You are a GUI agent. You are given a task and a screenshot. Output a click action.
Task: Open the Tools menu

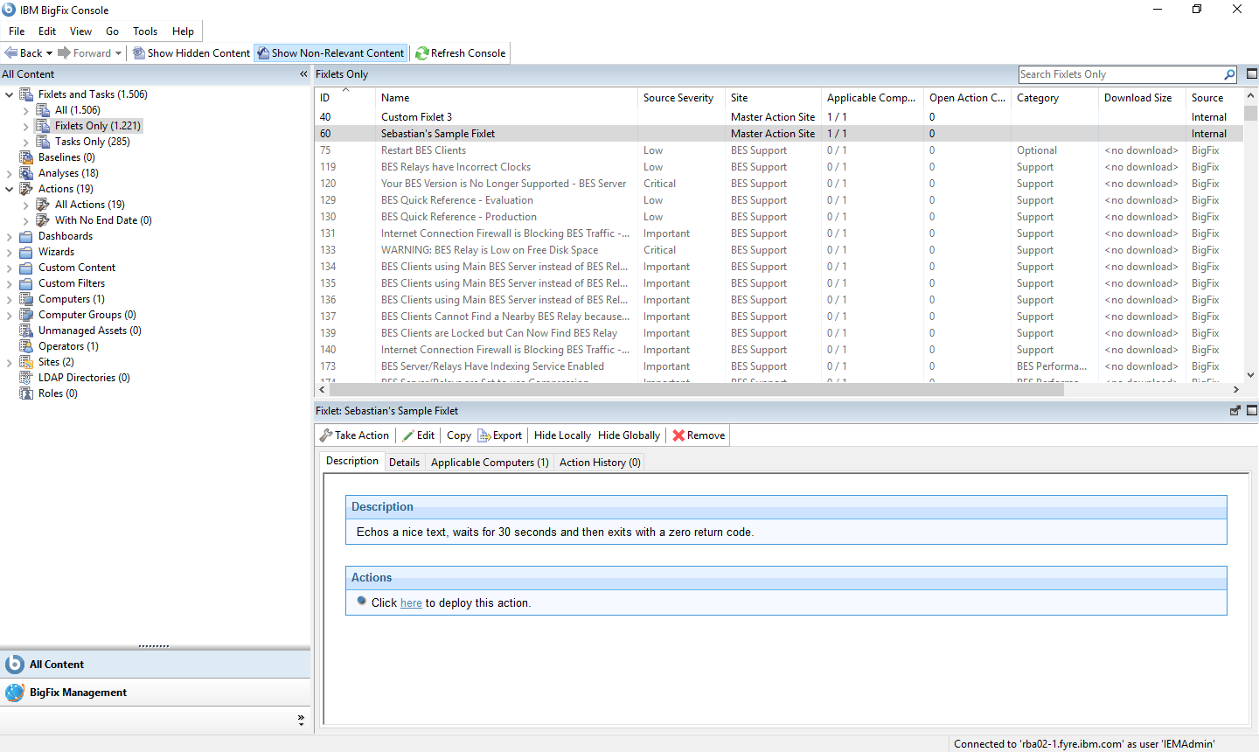pyautogui.click(x=145, y=31)
